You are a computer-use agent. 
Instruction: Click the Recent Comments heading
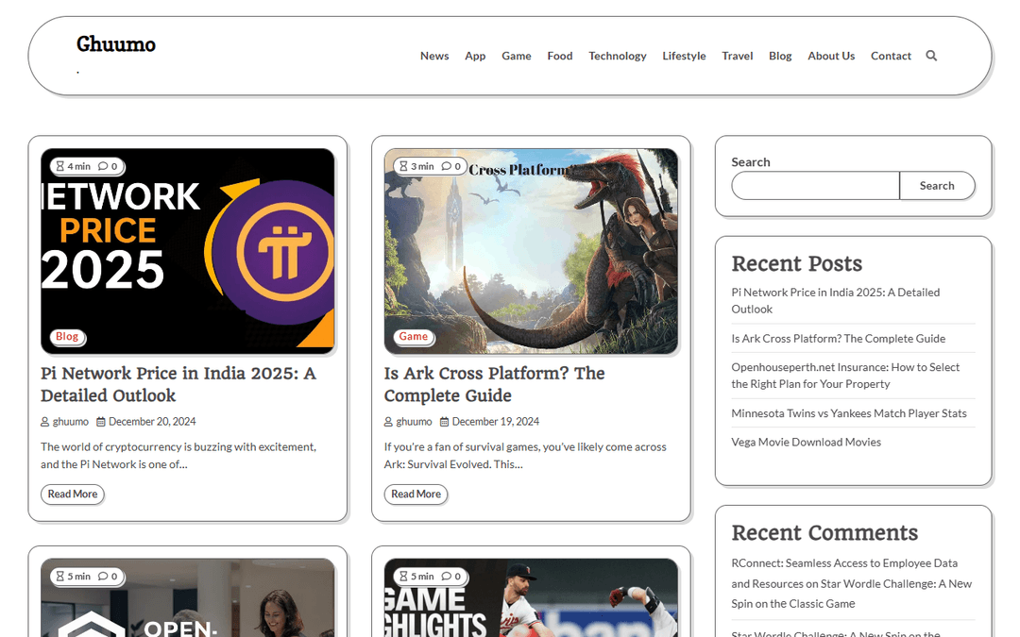pyautogui.click(x=824, y=532)
